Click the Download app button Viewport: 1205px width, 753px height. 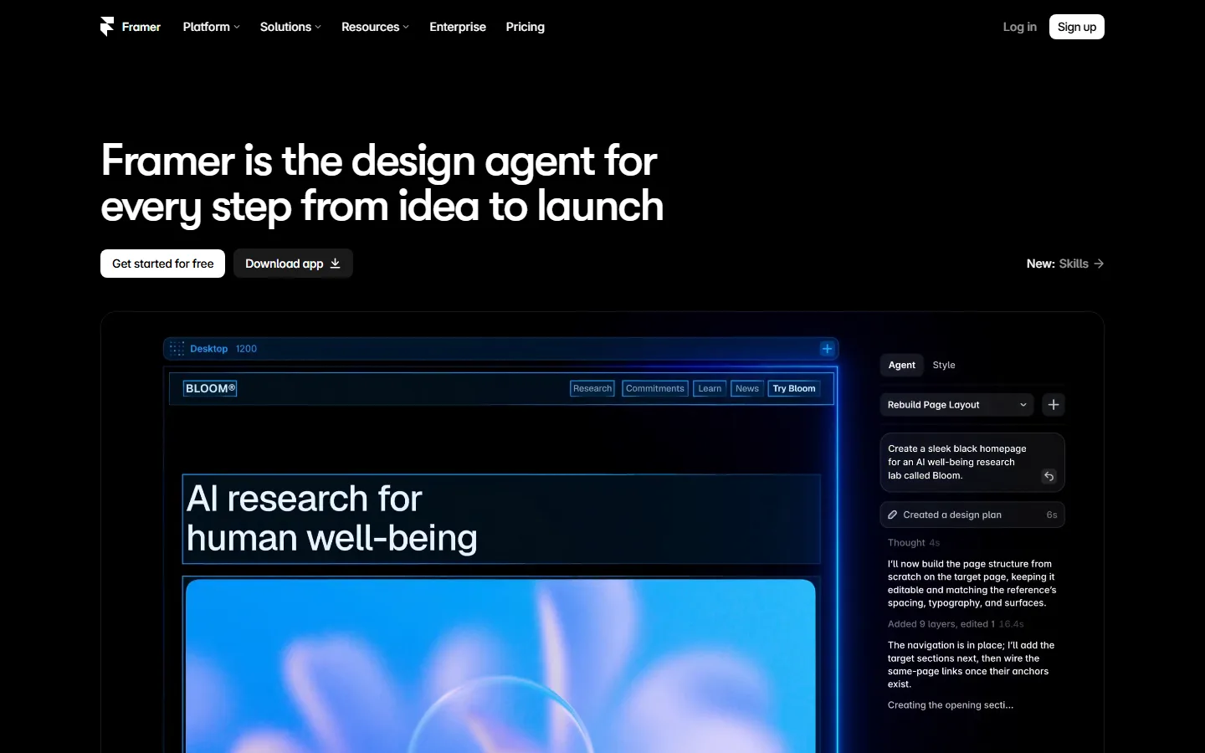pos(293,264)
